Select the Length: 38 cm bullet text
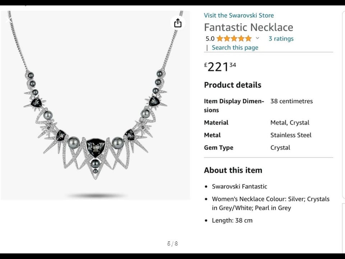345x259 pixels. pos(232,221)
